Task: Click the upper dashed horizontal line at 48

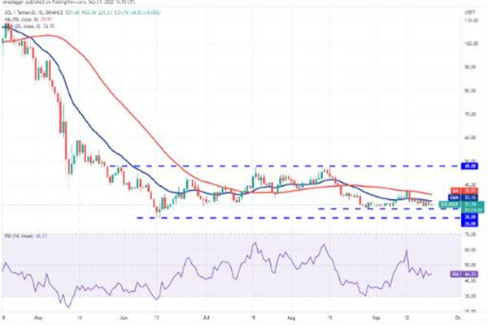Action: click(244, 166)
